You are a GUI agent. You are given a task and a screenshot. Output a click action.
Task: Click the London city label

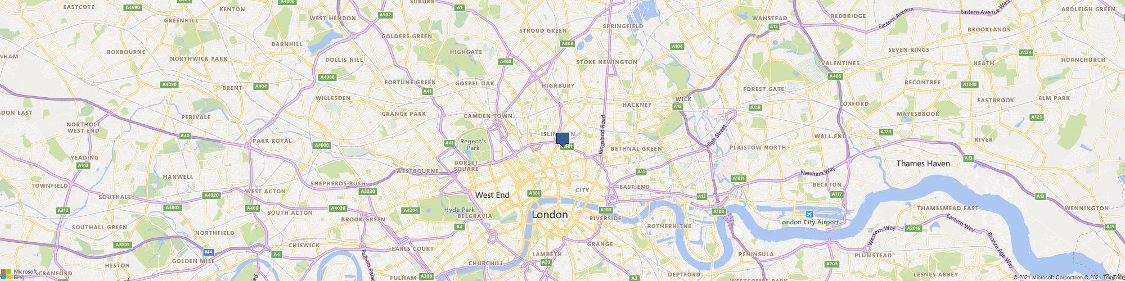[x=550, y=215]
